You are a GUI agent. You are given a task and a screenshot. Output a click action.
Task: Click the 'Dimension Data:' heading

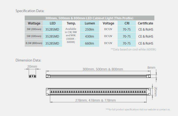28,60
